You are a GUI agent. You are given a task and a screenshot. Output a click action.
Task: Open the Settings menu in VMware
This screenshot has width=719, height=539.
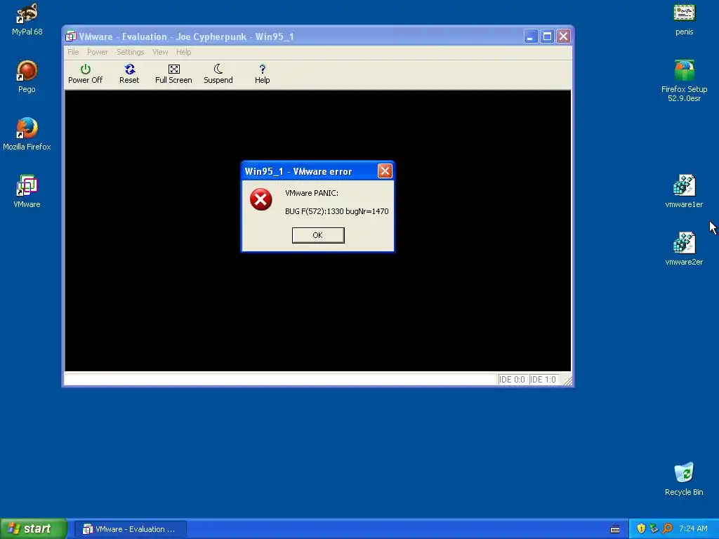pyautogui.click(x=130, y=52)
